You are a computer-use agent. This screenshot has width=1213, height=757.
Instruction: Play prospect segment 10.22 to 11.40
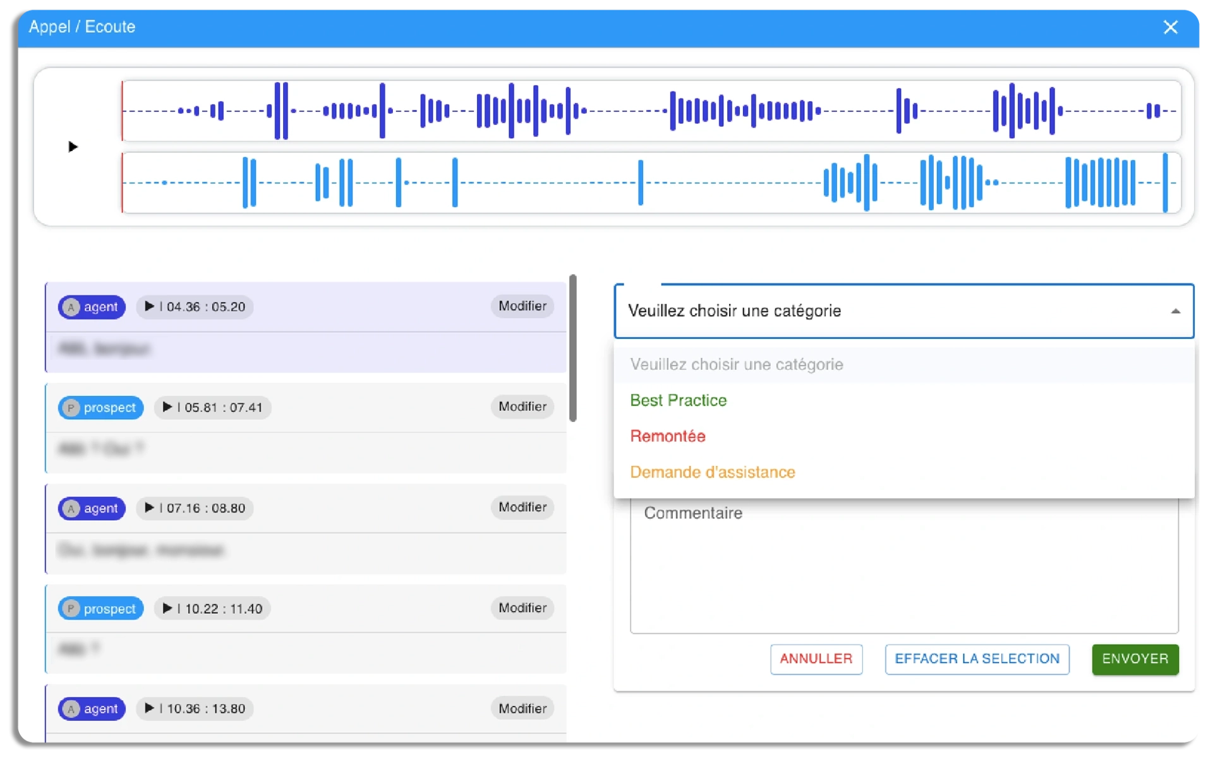tap(167, 609)
